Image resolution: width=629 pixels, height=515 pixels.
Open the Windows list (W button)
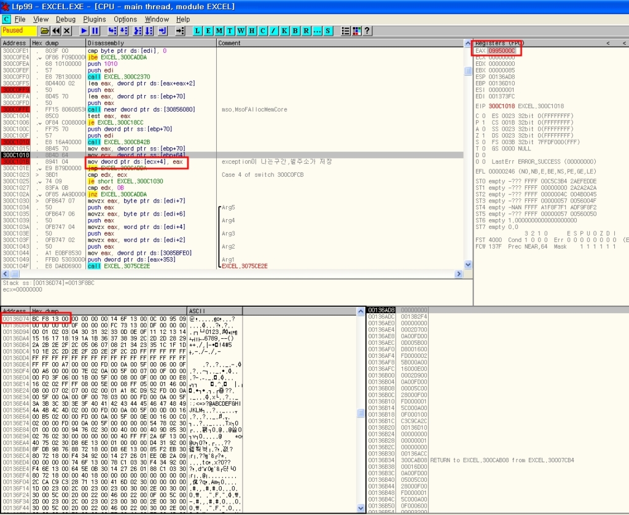[x=241, y=31]
